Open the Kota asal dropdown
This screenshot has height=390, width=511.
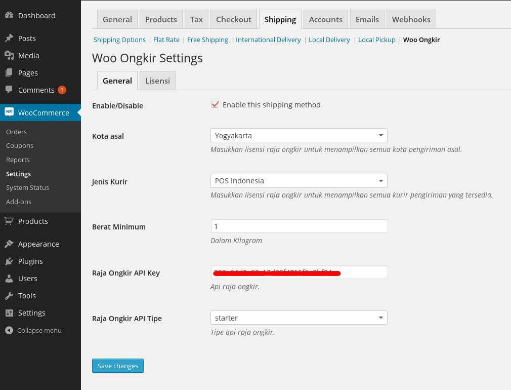(x=299, y=135)
